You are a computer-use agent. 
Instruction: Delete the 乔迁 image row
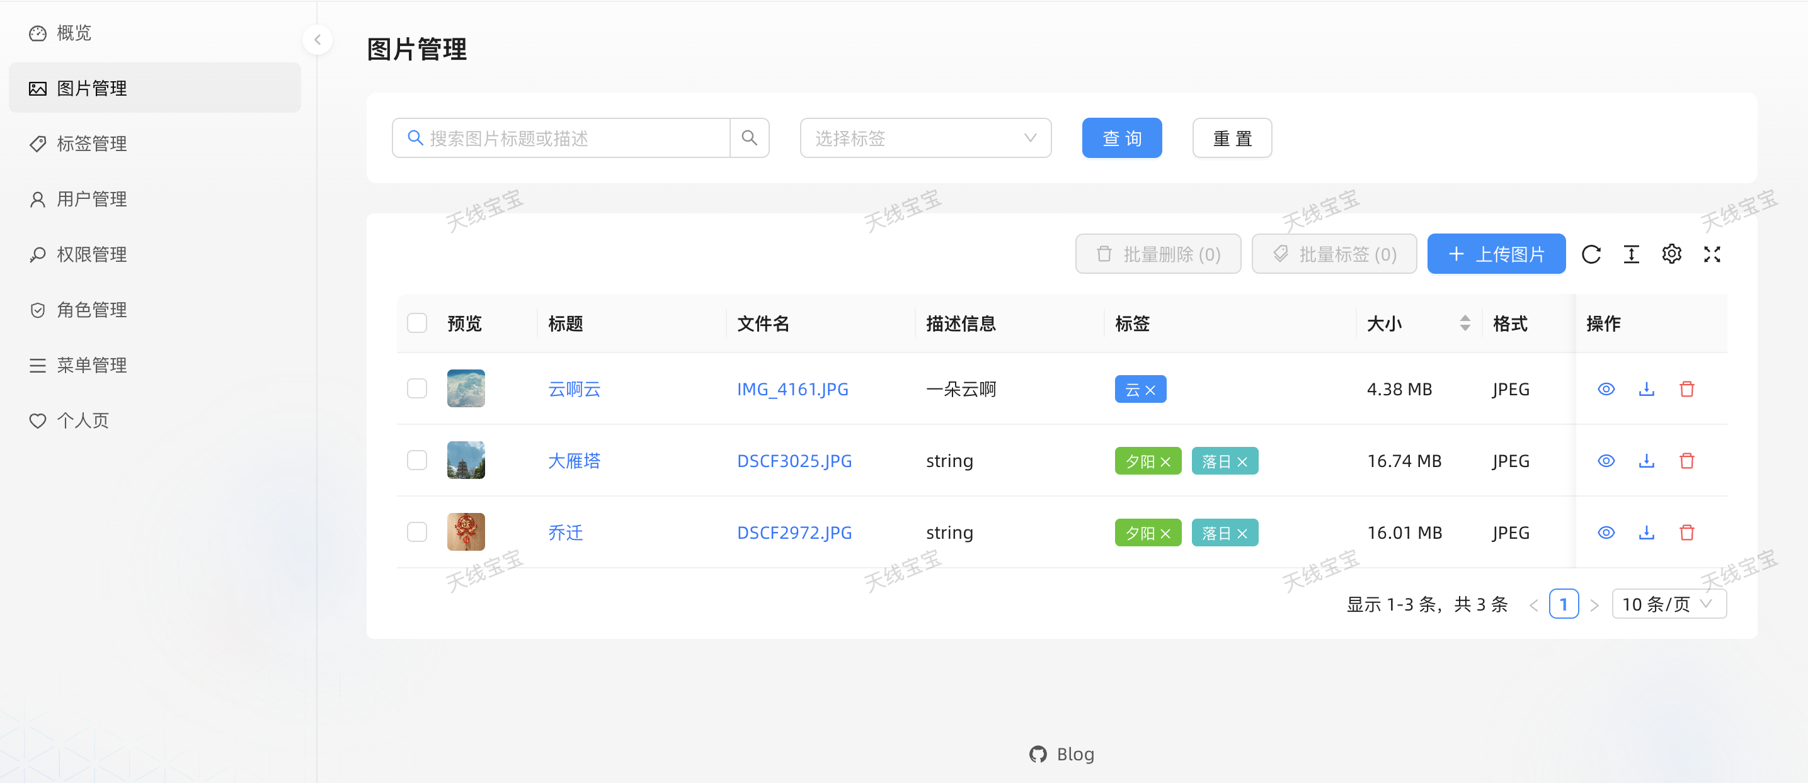pos(1686,532)
